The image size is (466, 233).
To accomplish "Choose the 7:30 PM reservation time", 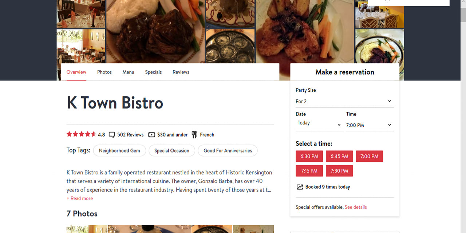I will 339,171.
